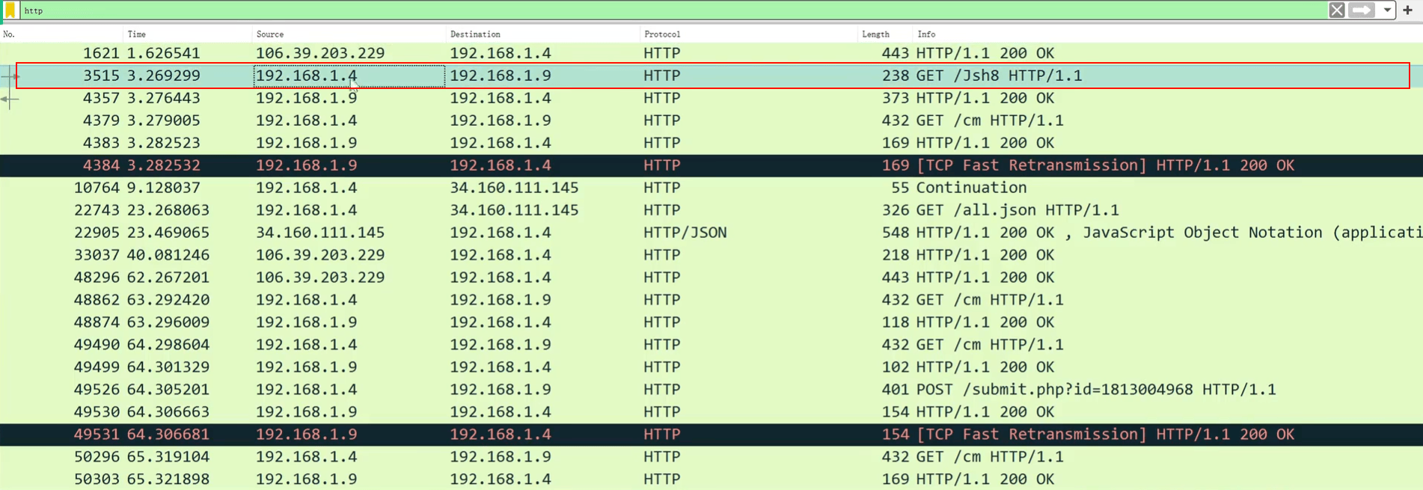Sort by the Destination column header
Image resolution: width=1423 pixels, height=490 pixels.
542,34
